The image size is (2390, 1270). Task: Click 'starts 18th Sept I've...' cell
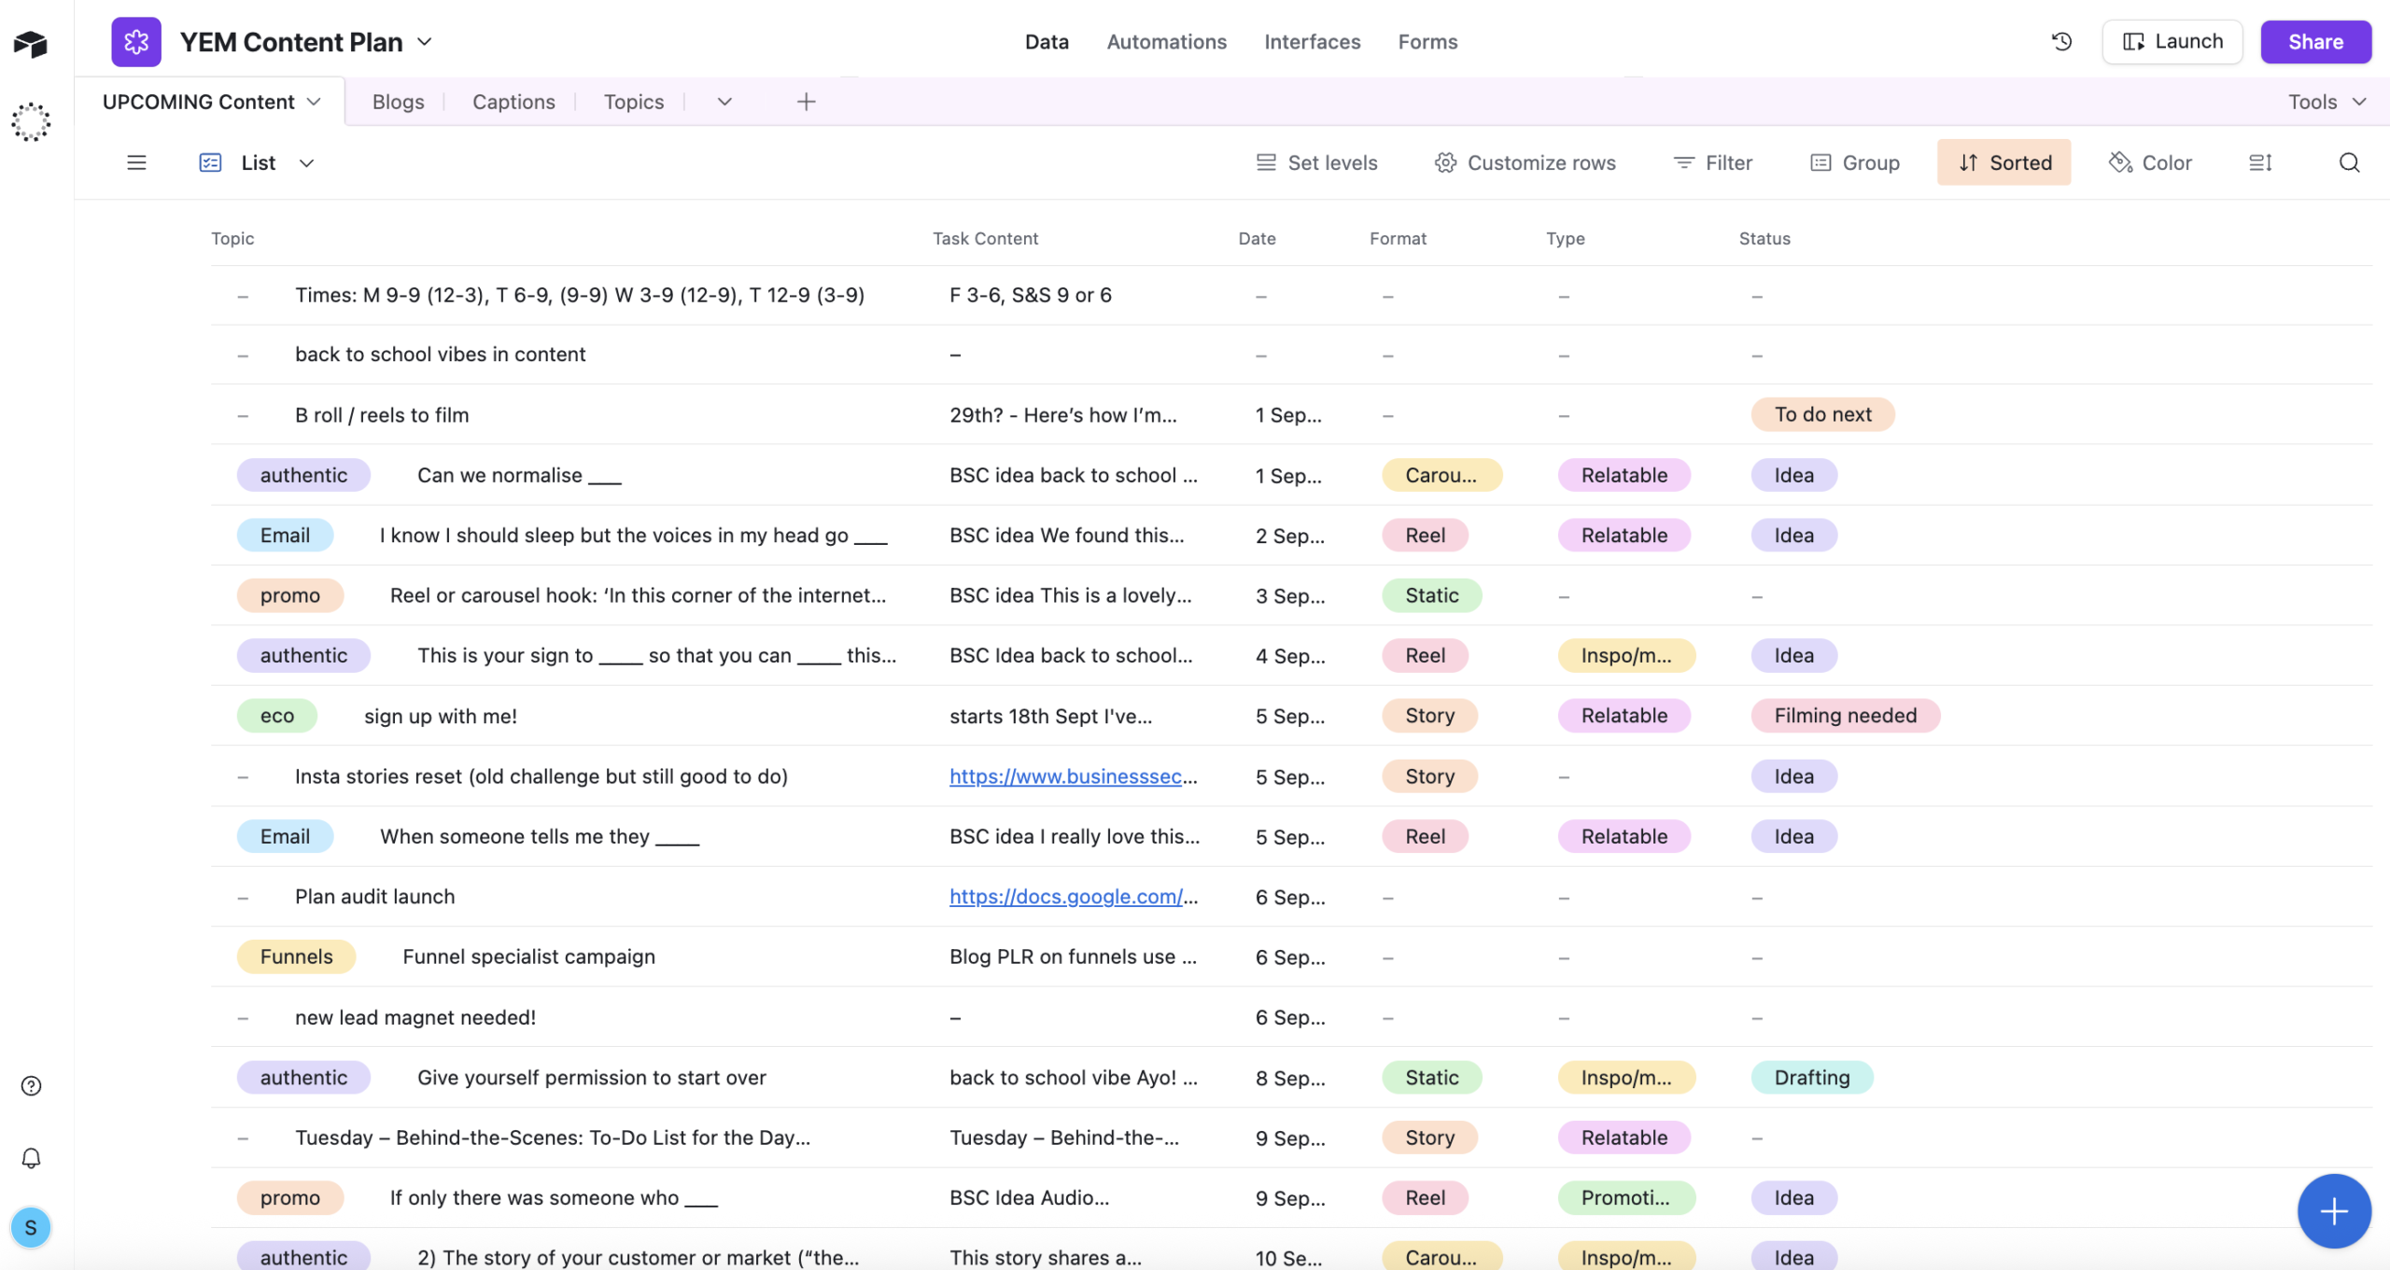click(x=1050, y=716)
